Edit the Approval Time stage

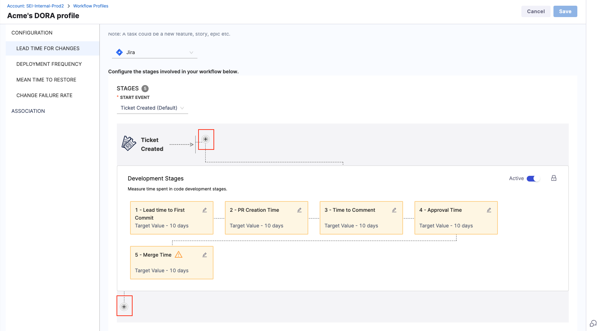(x=489, y=210)
